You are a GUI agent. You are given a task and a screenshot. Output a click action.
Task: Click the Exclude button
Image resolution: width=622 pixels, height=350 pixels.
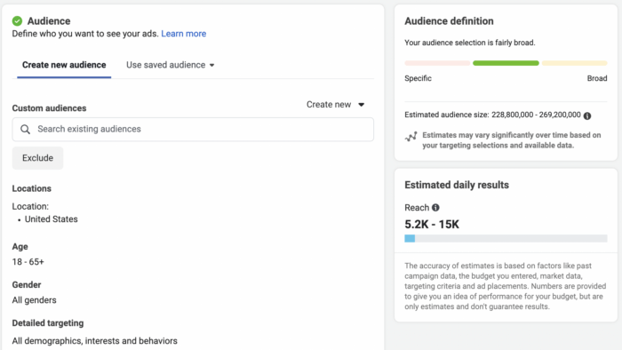[x=37, y=158]
